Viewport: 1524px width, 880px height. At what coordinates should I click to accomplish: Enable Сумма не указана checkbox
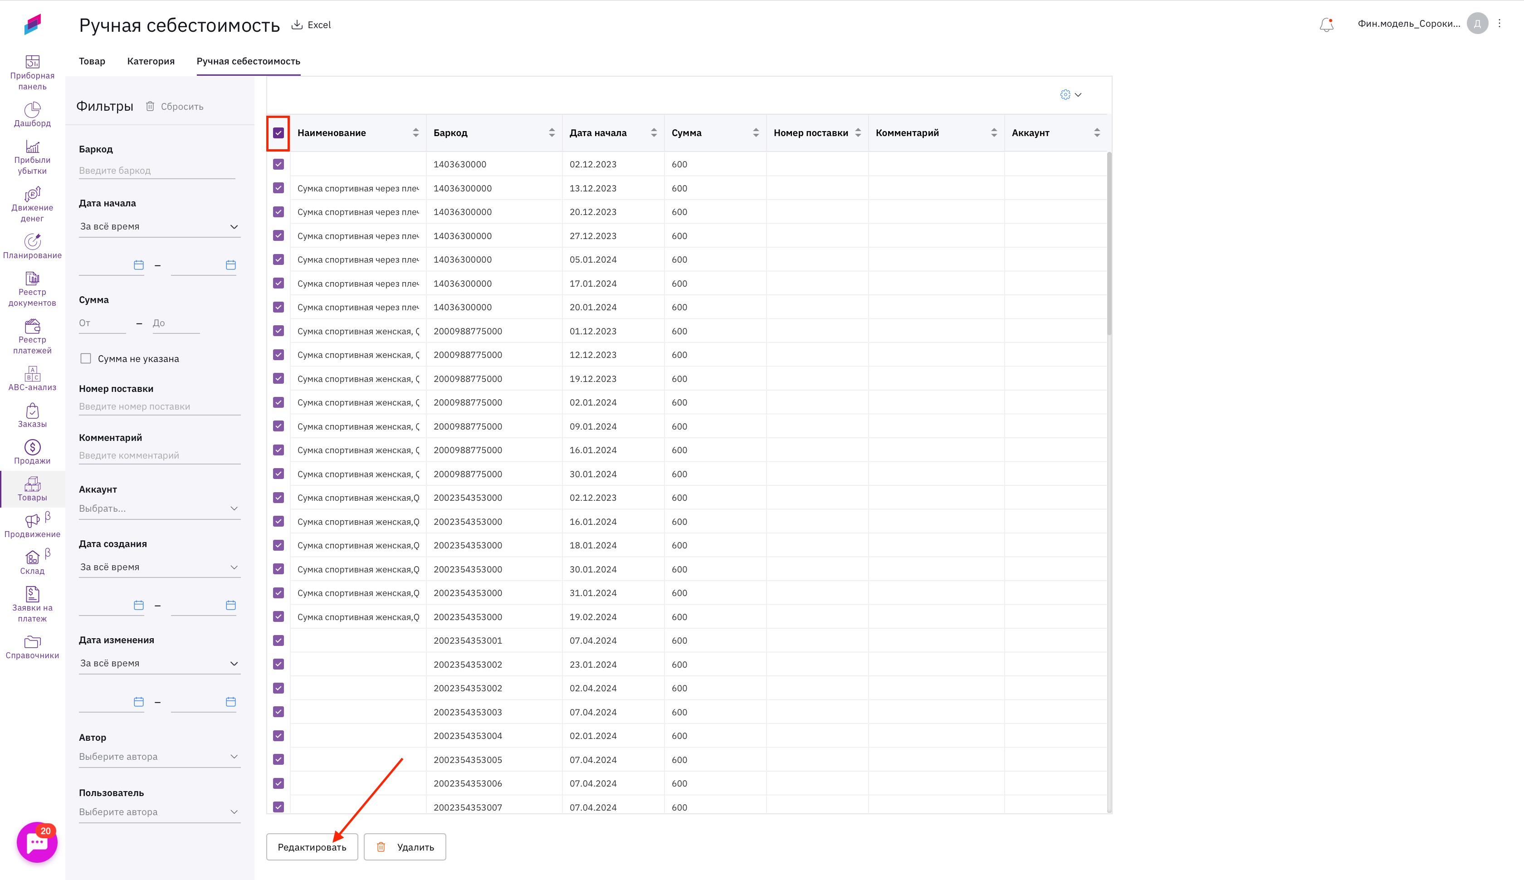(x=86, y=358)
